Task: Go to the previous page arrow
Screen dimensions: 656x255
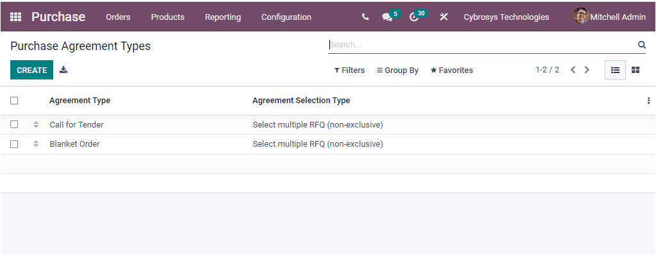Action: coord(573,70)
